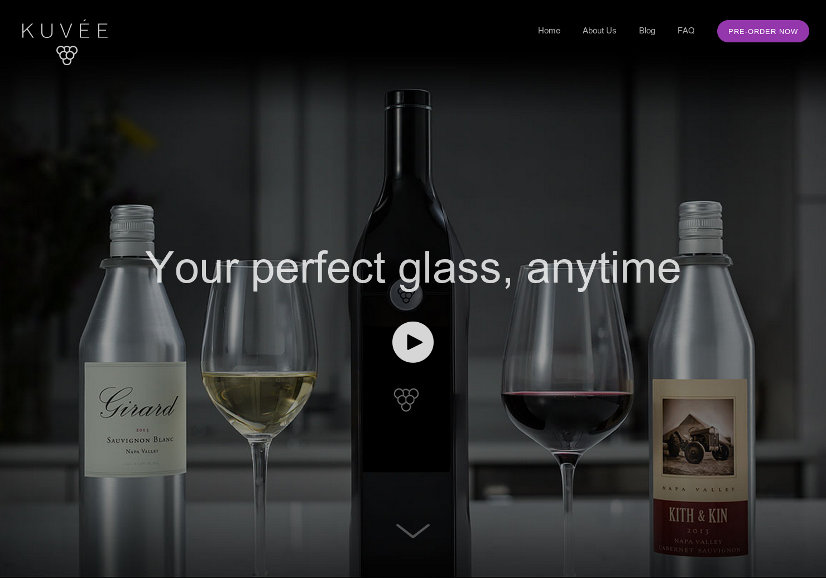826x578 pixels.
Task: Open the FAQ page
Action: pyautogui.click(x=686, y=31)
